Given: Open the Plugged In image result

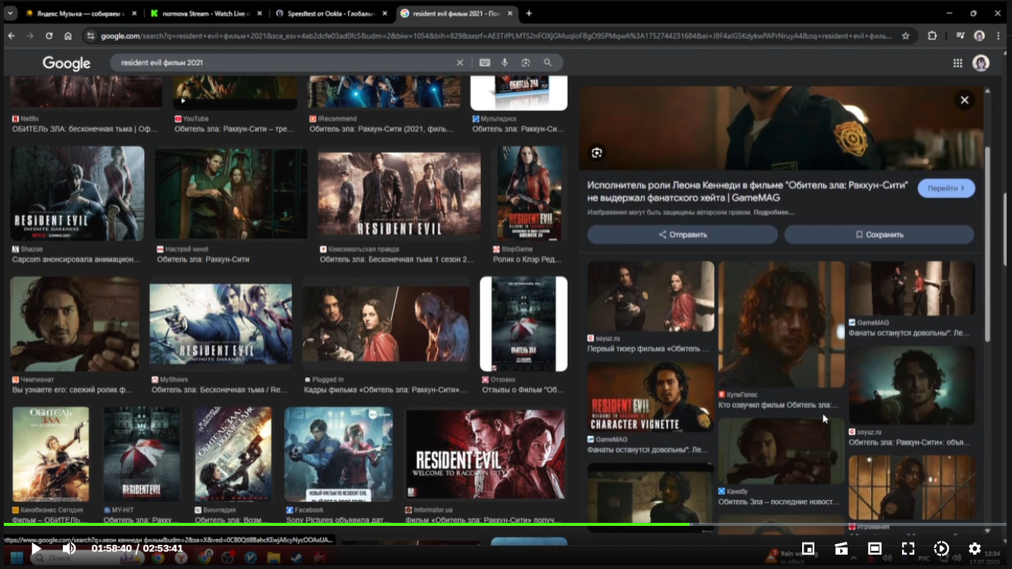Looking at the screenshot, I should tap(386, 324).
